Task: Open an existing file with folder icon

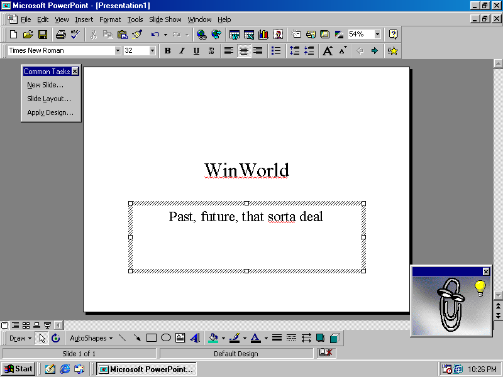Action: (x=28, y=35)
